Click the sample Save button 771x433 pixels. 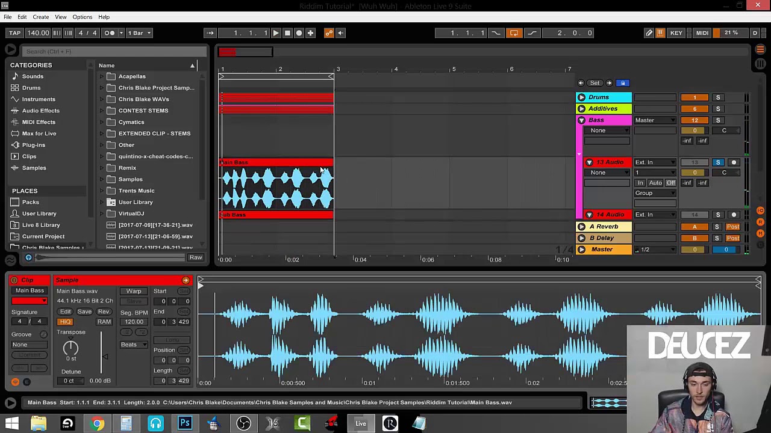click(x=84, y=312)
